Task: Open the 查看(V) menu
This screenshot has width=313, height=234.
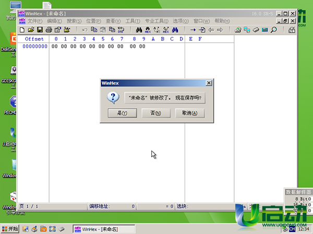Action: click(113, 21)
